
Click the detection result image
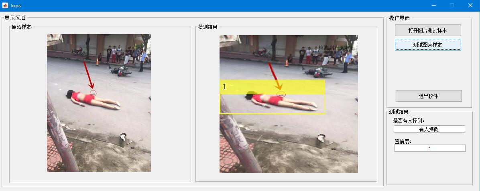point(289,104)
